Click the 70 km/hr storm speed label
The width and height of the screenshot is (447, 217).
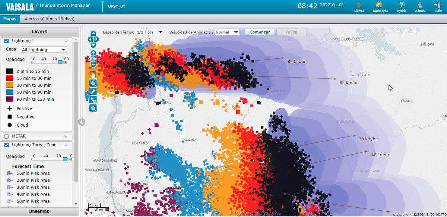[368, 139]
